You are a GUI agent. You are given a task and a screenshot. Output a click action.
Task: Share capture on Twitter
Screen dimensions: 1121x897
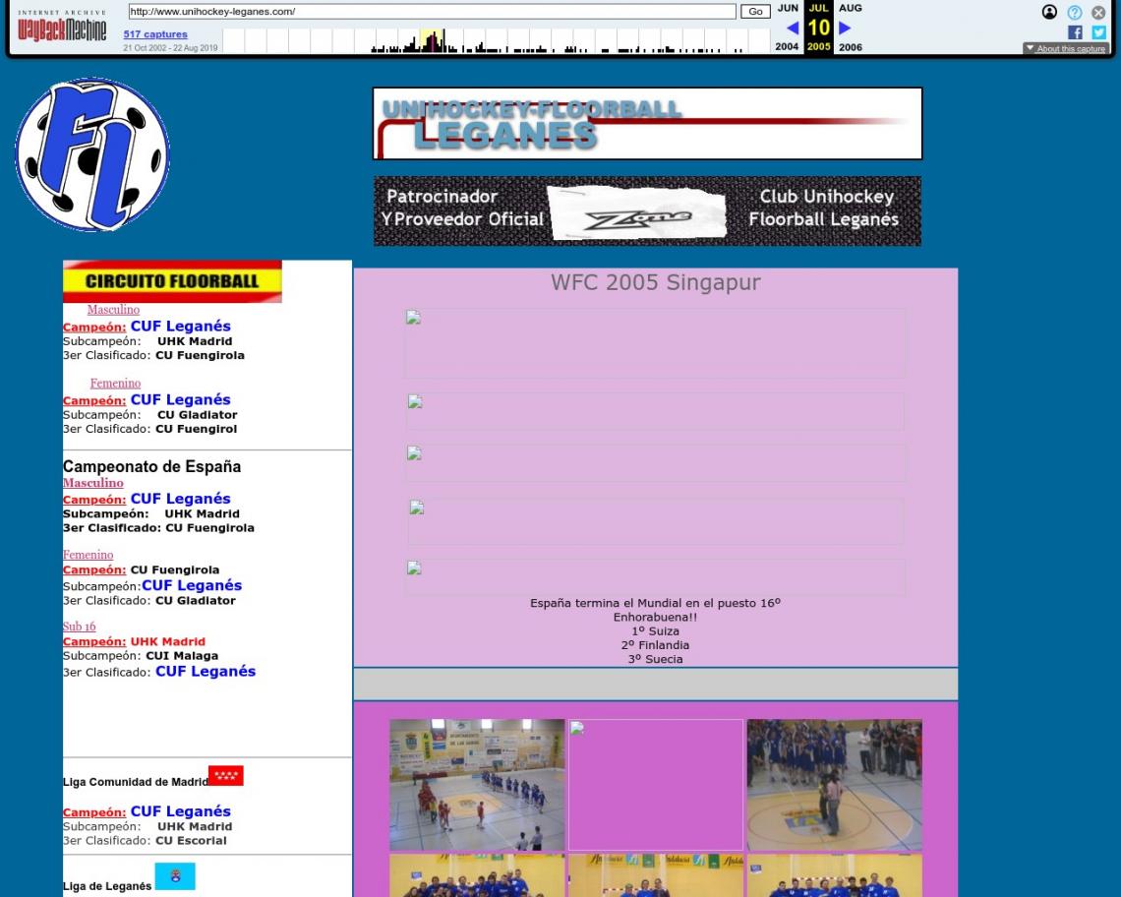pos(1099,32)
